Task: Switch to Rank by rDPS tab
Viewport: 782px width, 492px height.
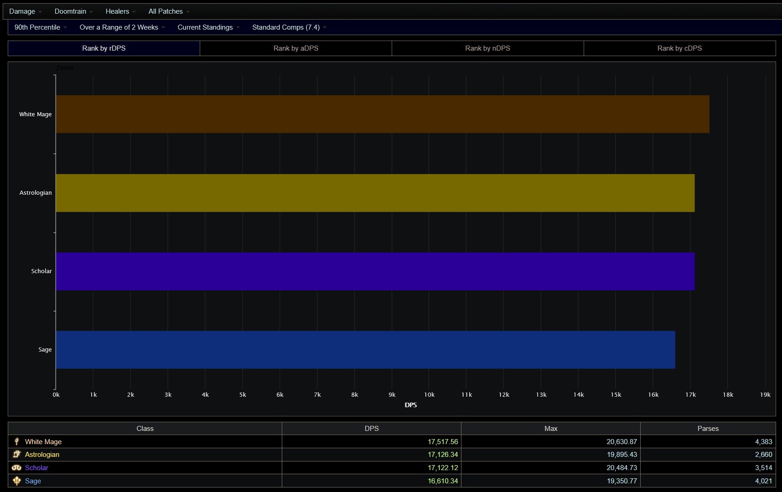Action: click(104, 48)
